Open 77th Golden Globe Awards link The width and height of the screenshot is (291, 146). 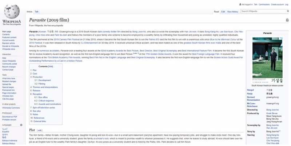tap(158, 54)
